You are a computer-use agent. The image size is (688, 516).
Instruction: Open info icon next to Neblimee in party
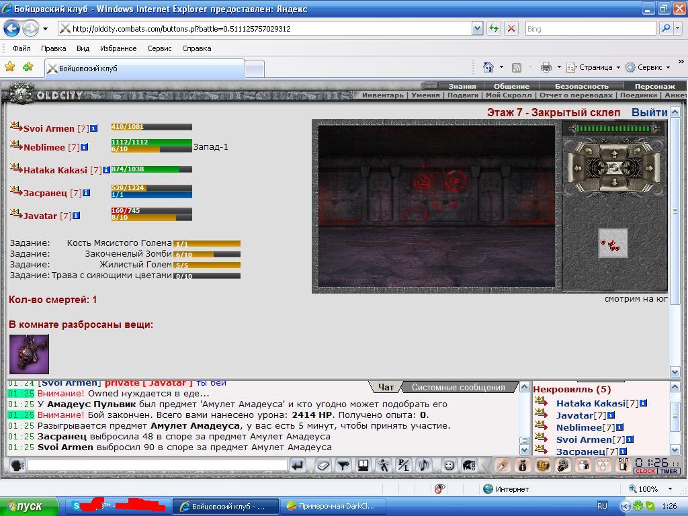(x=84, y=147)
